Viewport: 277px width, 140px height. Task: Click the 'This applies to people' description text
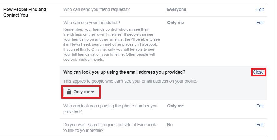click(130, 81)
